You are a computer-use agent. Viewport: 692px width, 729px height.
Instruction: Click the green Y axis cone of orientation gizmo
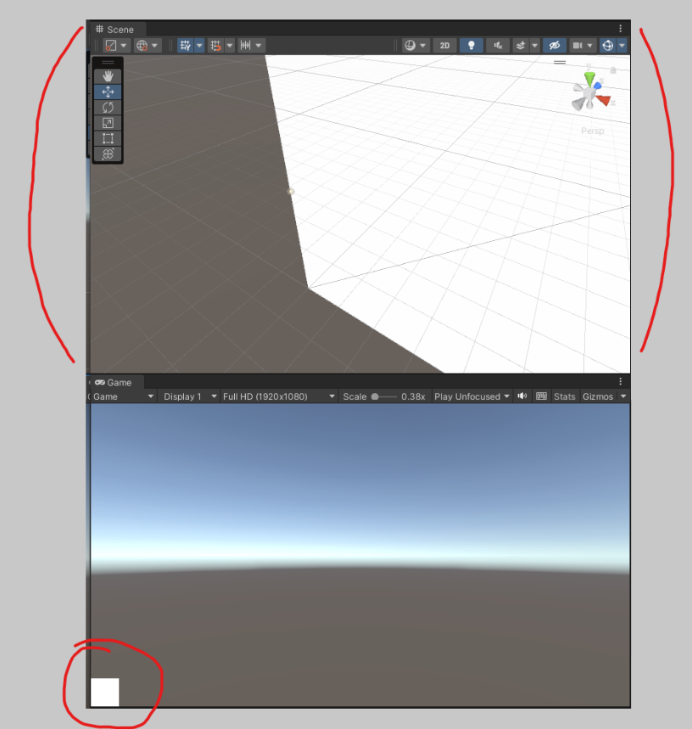point(589,78)
